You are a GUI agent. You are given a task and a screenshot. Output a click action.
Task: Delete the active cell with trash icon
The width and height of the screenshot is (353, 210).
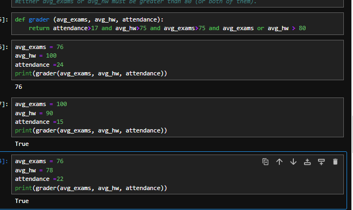click(x=335, y=162)
